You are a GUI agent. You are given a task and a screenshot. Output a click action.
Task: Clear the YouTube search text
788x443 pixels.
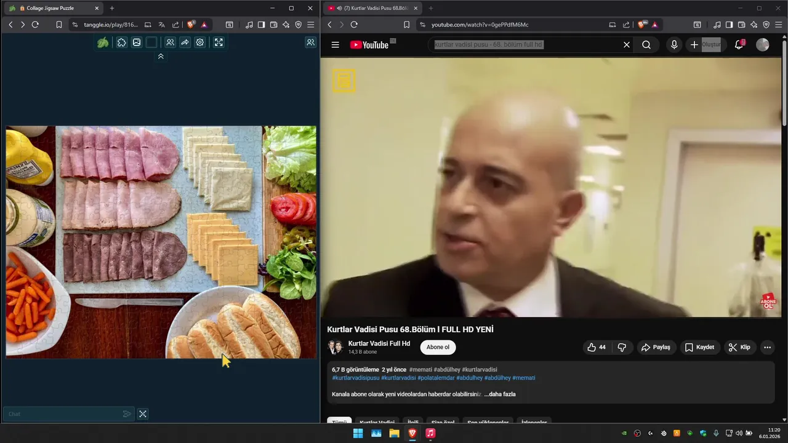coord(627,44)
